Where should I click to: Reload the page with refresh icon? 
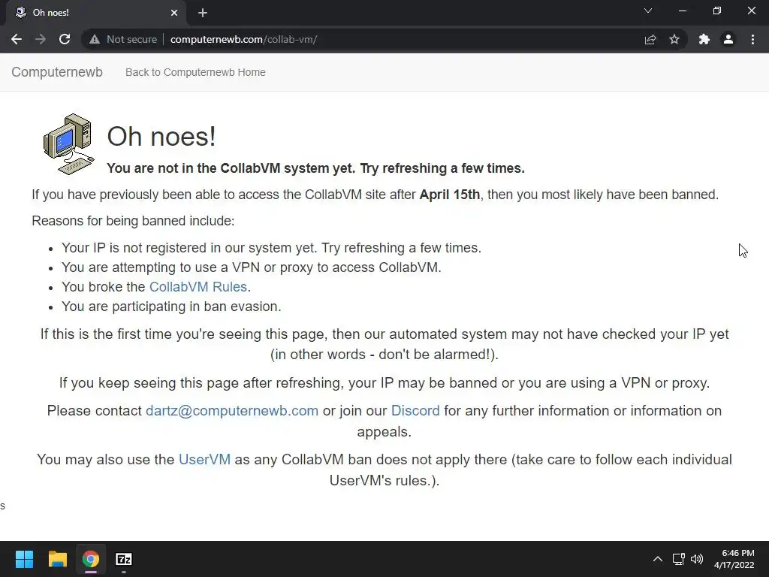65,39
